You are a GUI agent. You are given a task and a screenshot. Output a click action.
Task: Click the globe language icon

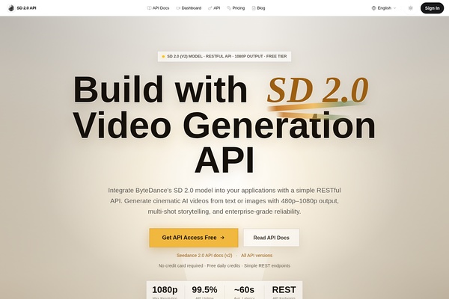pos(373,8)
